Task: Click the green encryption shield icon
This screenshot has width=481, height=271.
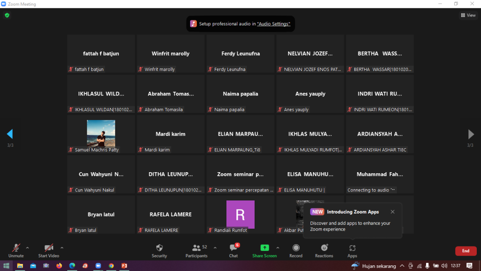Action: (x=7, y=15)
